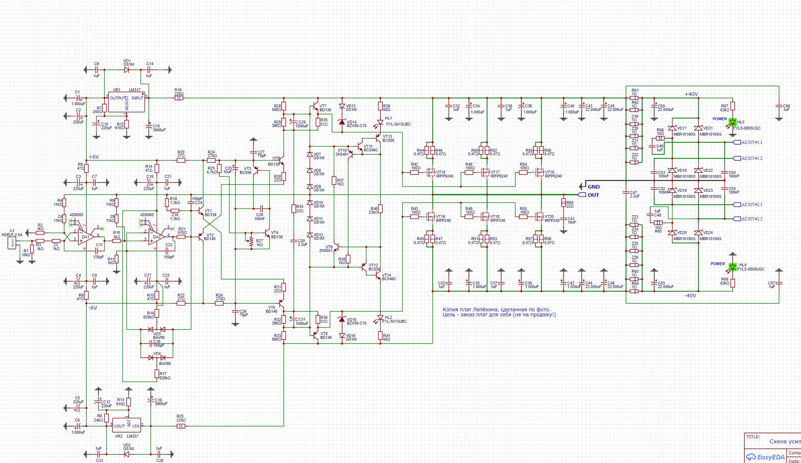
Task: Select the X1 input header connector
Action: [13, 243]
